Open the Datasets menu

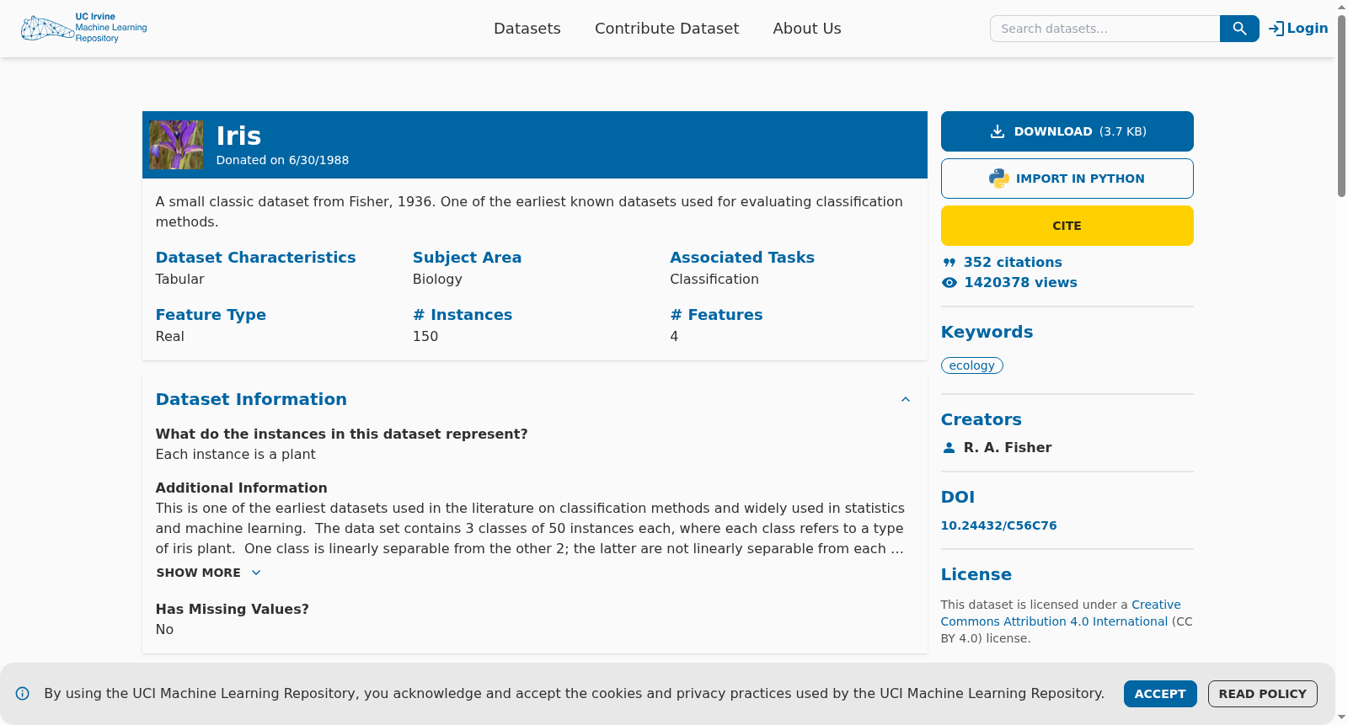pyautogui.click(x=527, y=29)
